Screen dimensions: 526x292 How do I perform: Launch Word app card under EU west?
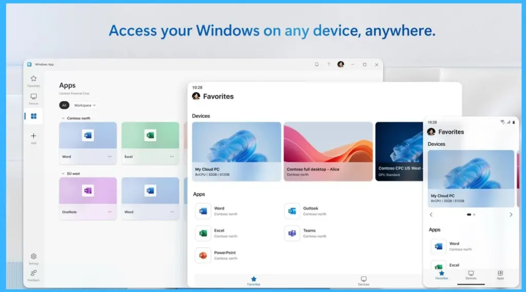(151, 199)
